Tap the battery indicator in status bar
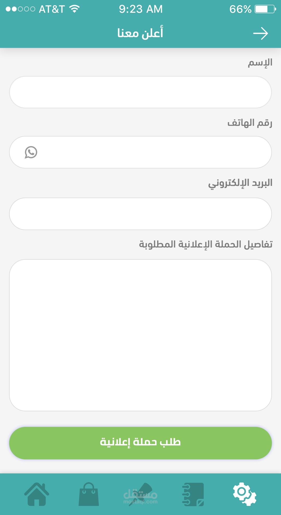281x515 pixels. 265,9
